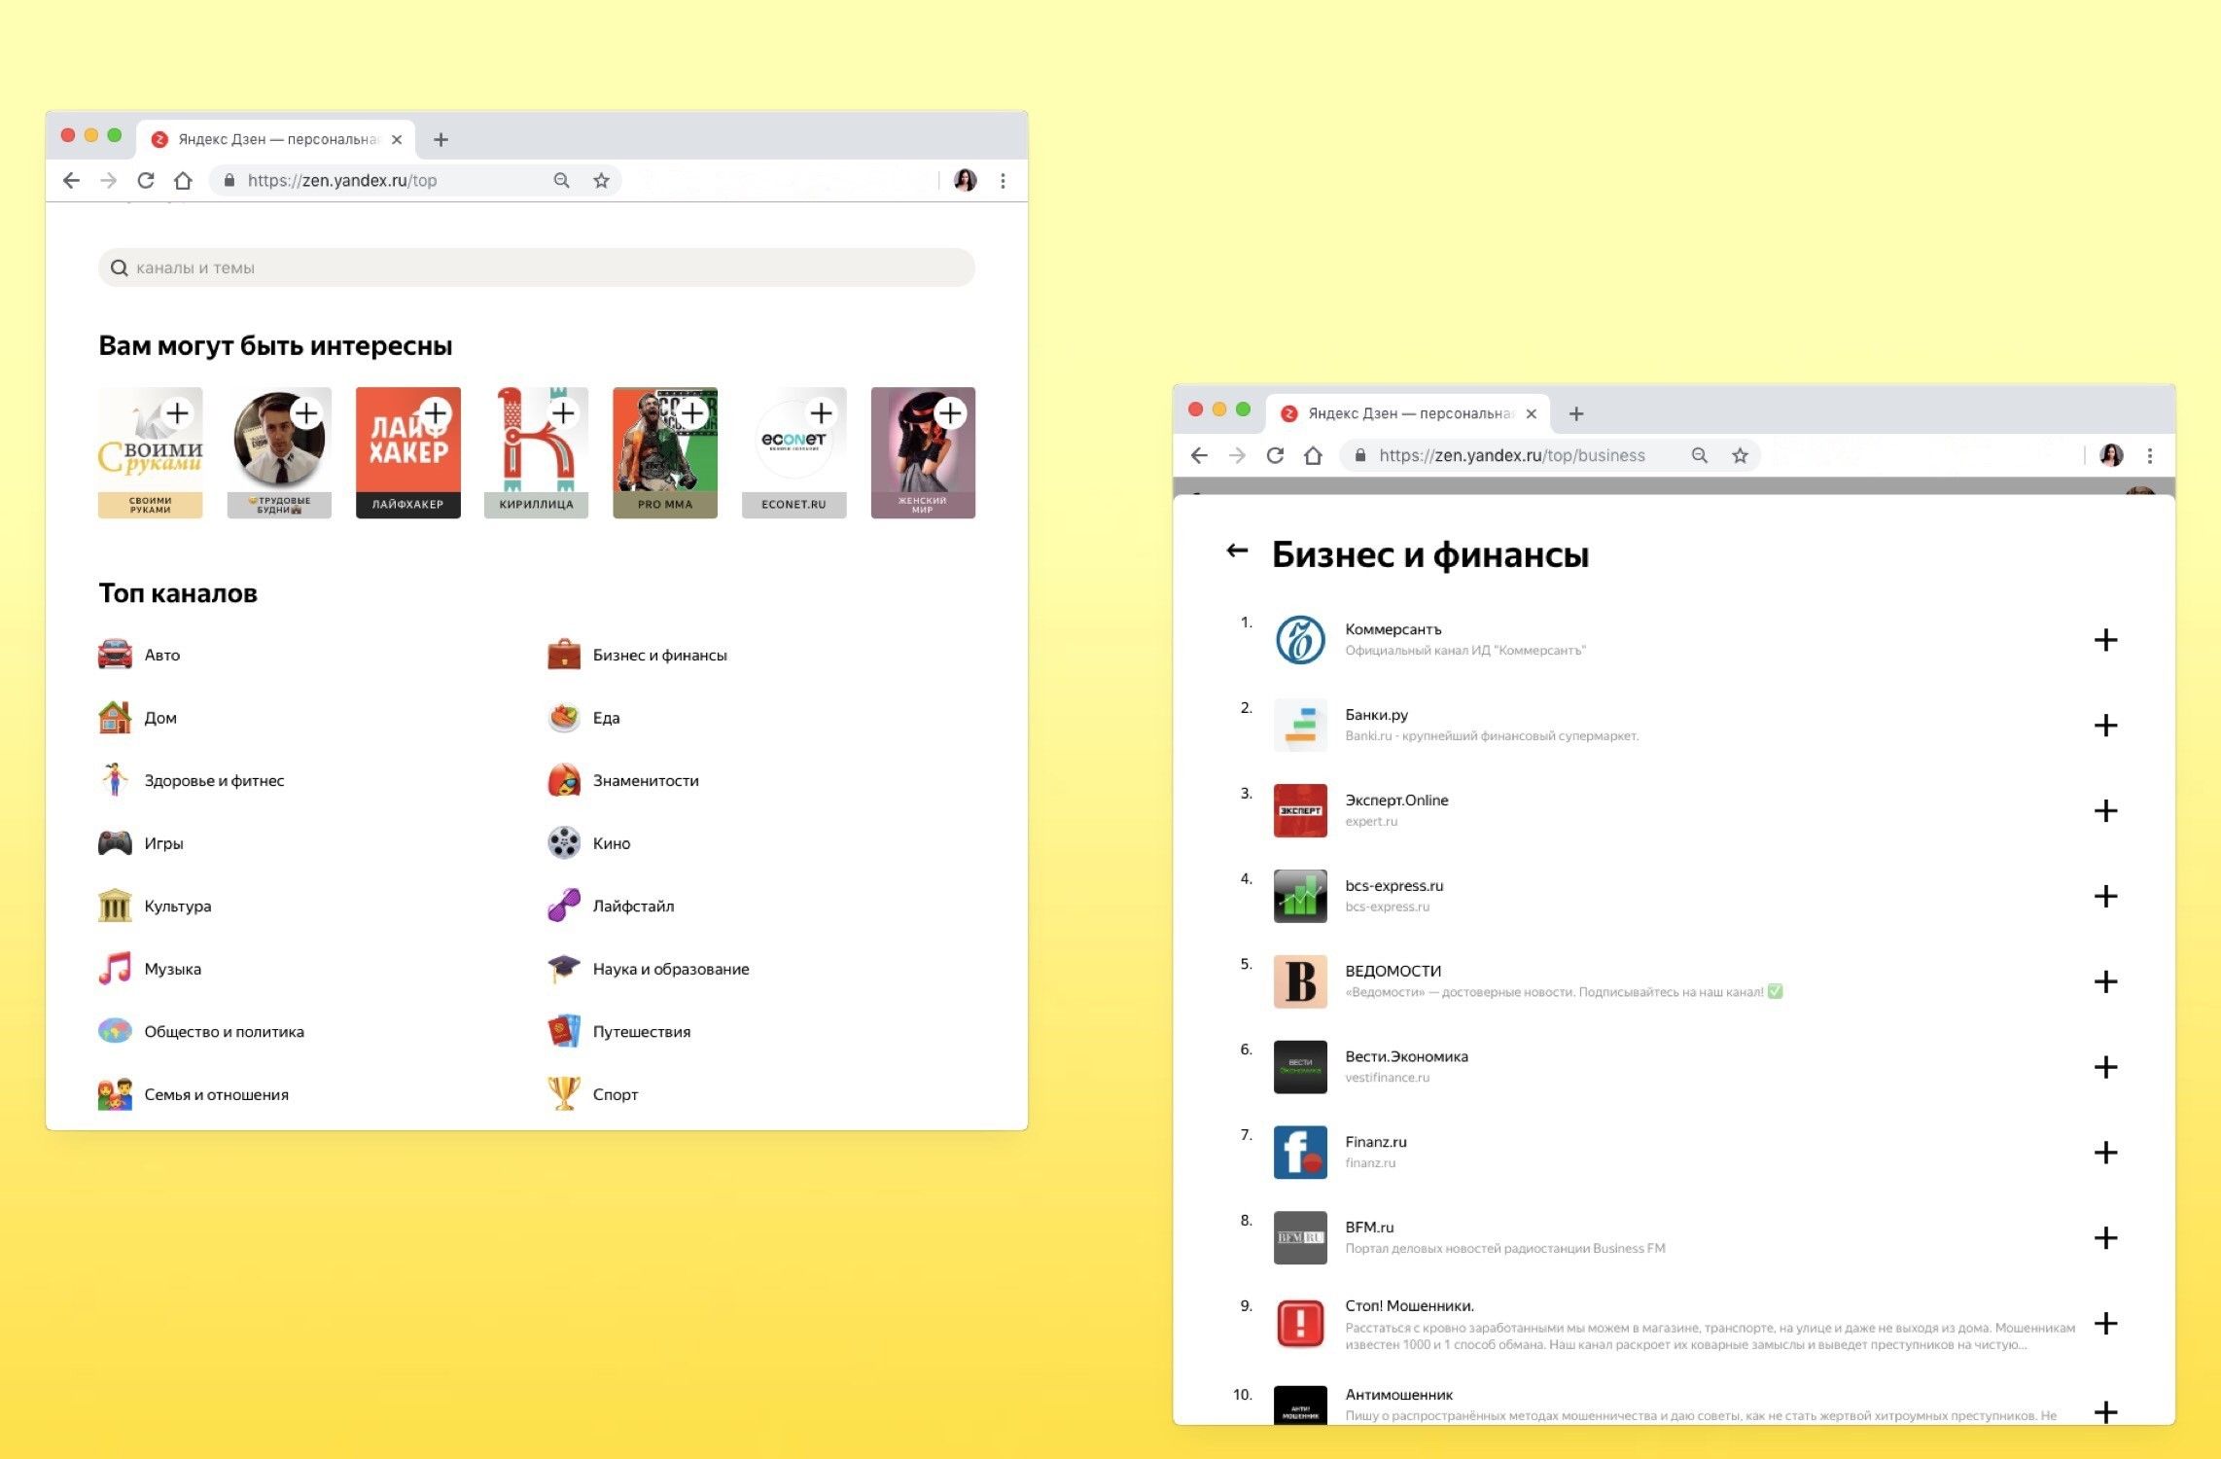
Task: Open the Здоровье и фитнес category
Action: point(192,780)
